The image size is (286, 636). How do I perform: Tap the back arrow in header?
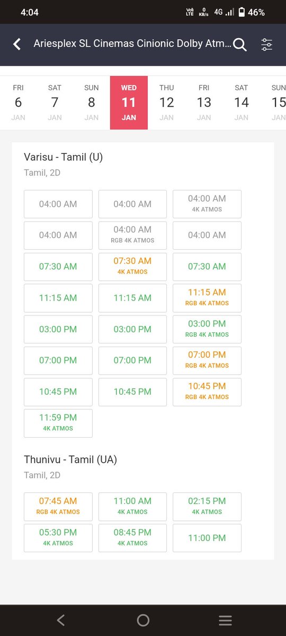17,45
